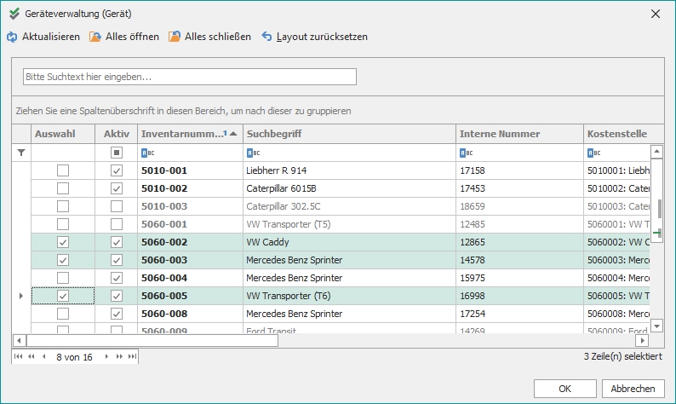676x404 pixels.
Task: Click the Aktualisieren refresh icon
Action: coord(12,37)
